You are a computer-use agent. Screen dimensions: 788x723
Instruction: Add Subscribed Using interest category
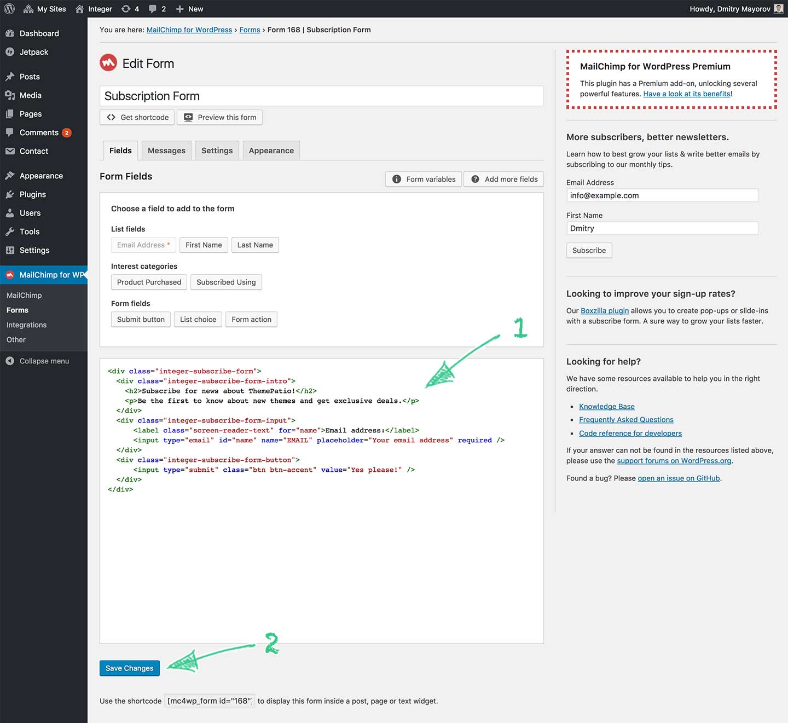point(226,282)
